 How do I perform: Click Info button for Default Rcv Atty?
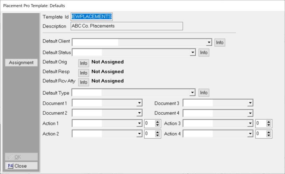coord(83,82)
